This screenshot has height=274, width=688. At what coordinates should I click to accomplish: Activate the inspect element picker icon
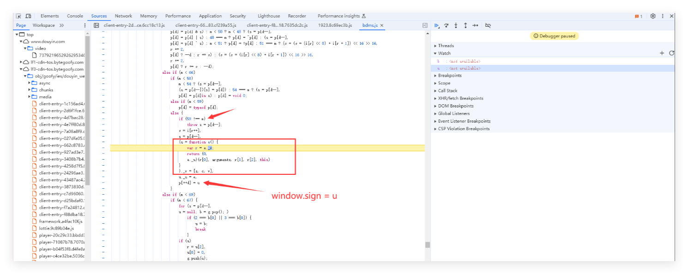pyautogui.click(x=19, y=16)
